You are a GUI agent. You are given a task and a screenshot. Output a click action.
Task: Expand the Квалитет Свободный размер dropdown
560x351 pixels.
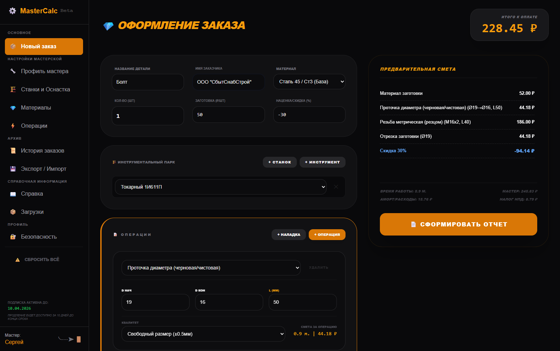pos(203,334)
